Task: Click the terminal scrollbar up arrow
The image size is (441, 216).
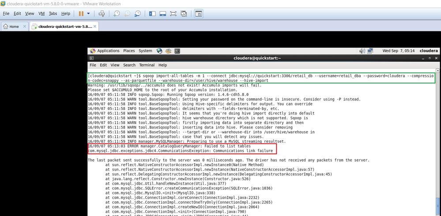Action: 437,71
